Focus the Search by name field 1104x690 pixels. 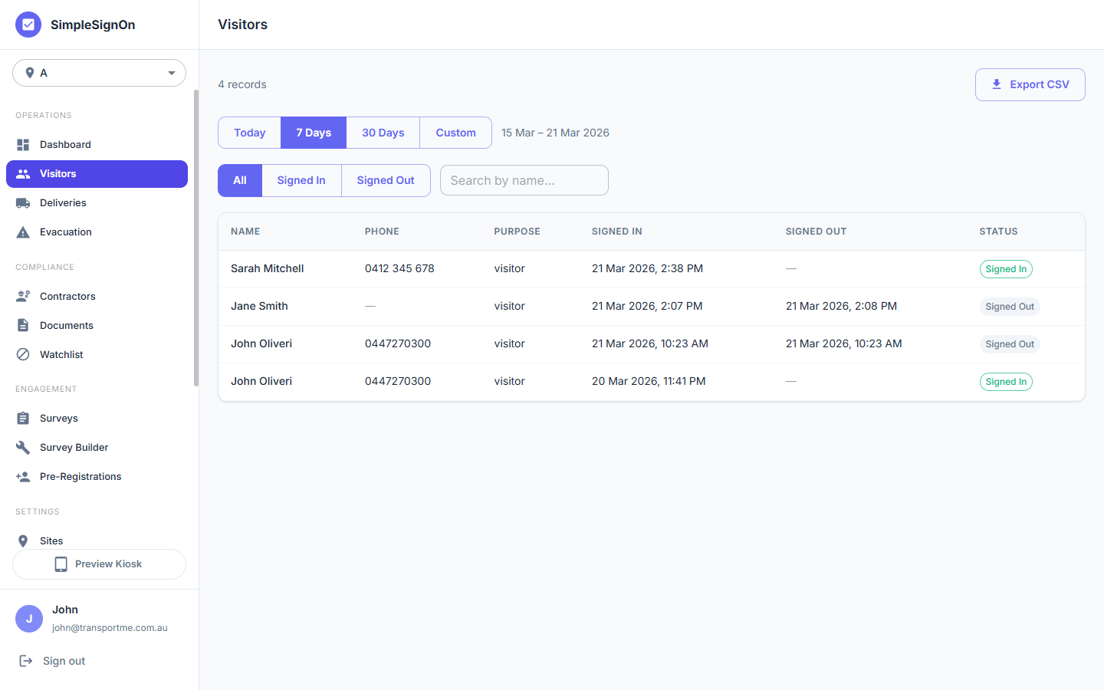click(x=524, y=180)
